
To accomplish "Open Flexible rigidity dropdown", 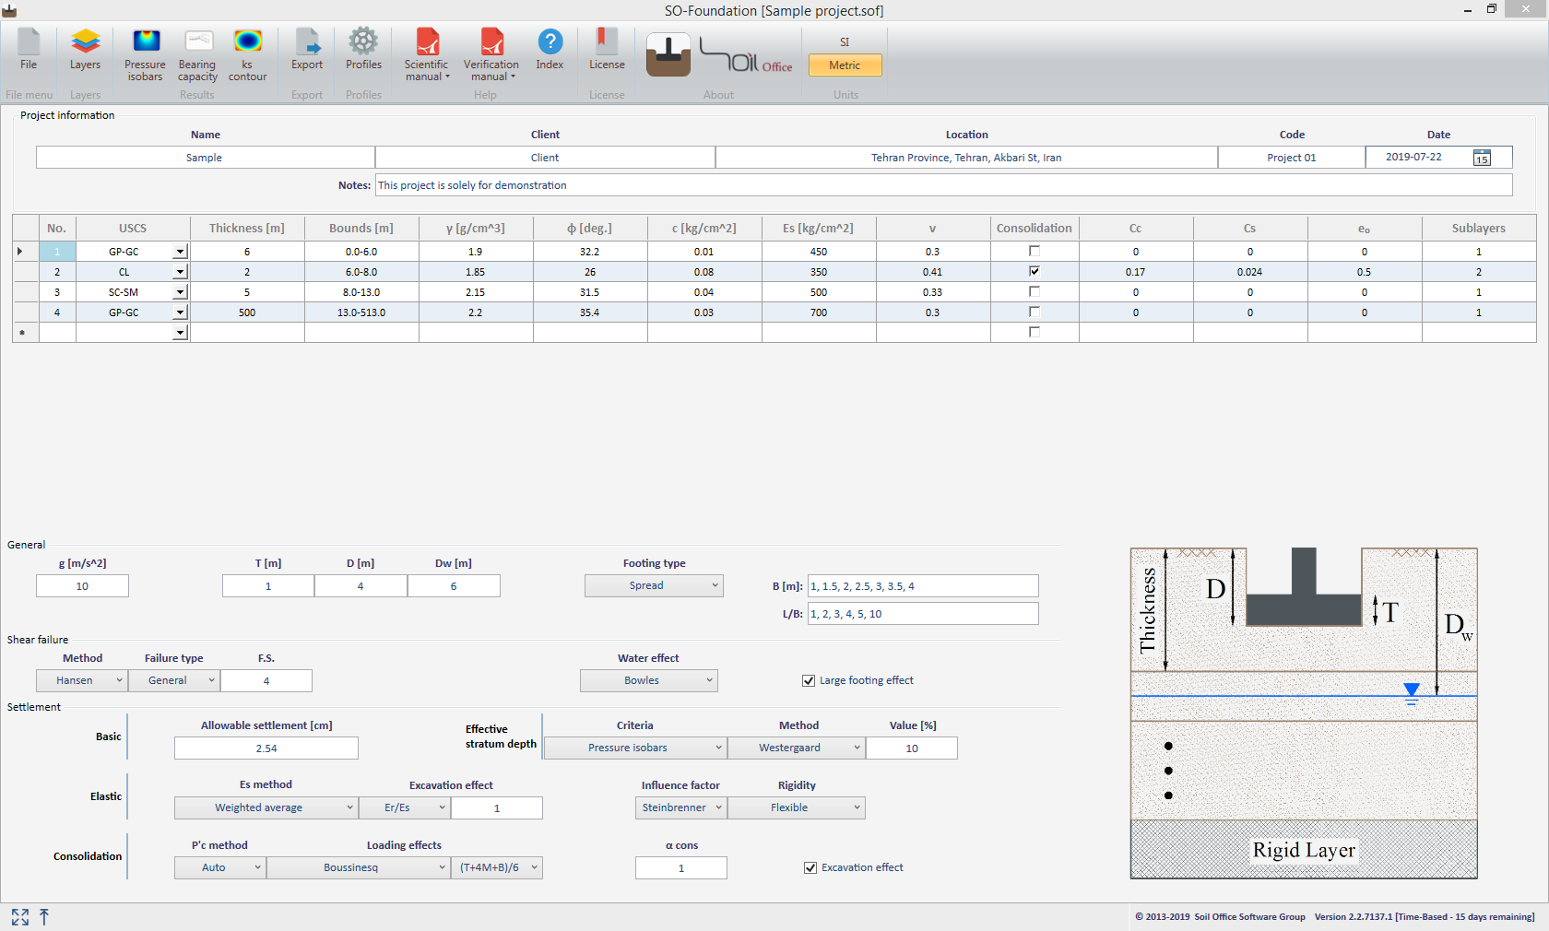I will click(797, 807).
